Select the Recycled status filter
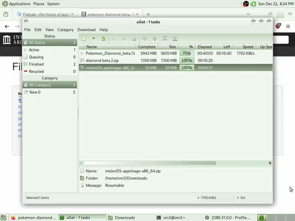This screenshot has height=221, width=295. point(50,71)
